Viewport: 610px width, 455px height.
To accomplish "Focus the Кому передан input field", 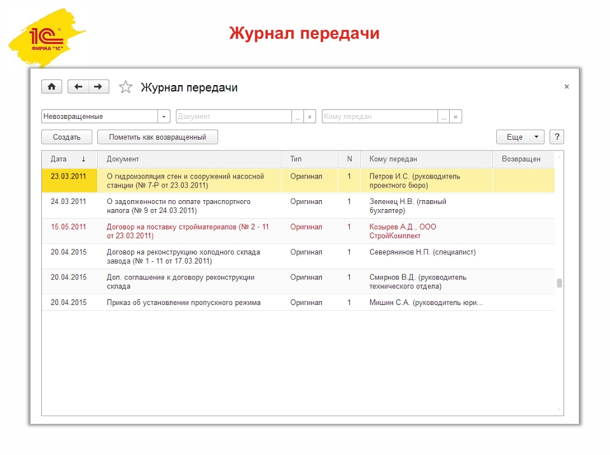I will click(x=379, y=117).
